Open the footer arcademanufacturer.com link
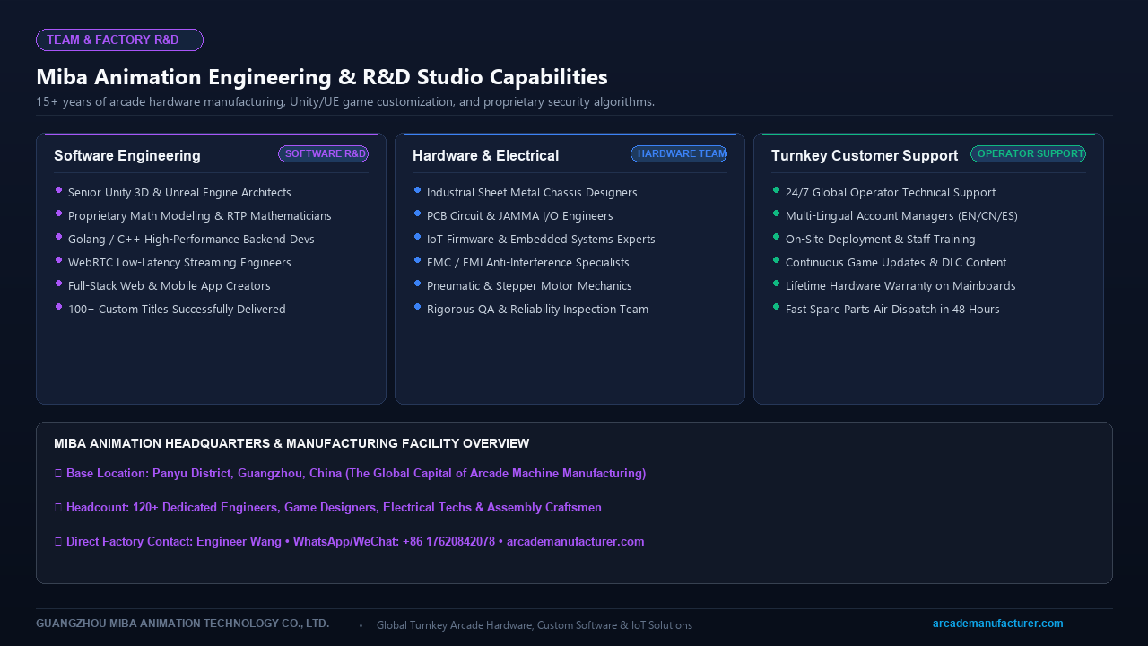 998,624
